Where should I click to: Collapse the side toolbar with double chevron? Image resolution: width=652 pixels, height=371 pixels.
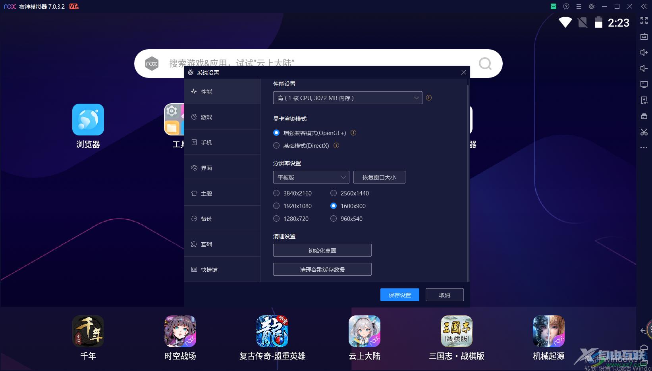click(x=644, y=6)
